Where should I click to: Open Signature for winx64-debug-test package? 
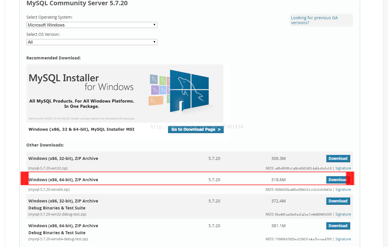pos(343,239)
